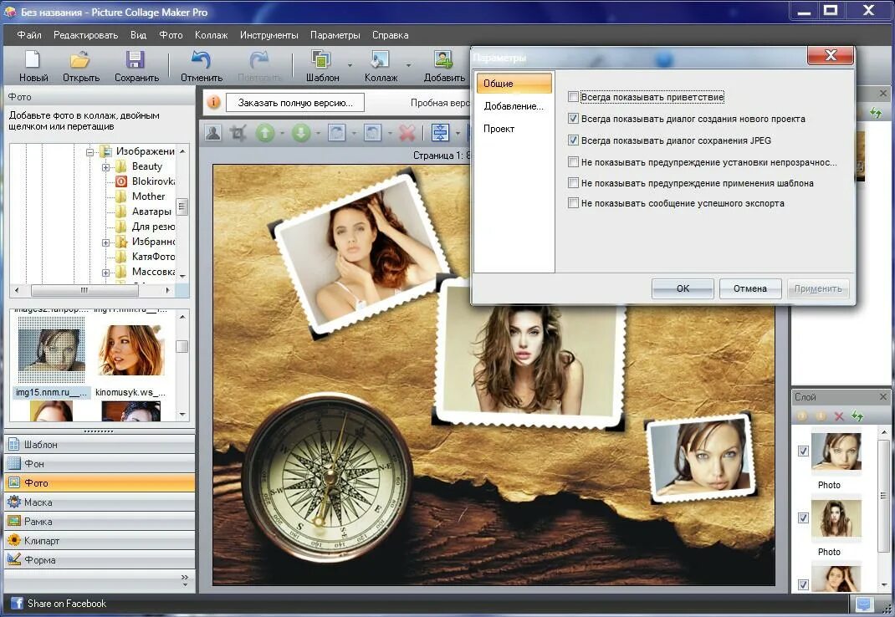Click the green down arrow icon
This screenshot has width=895, height=617.
[301, 133]
